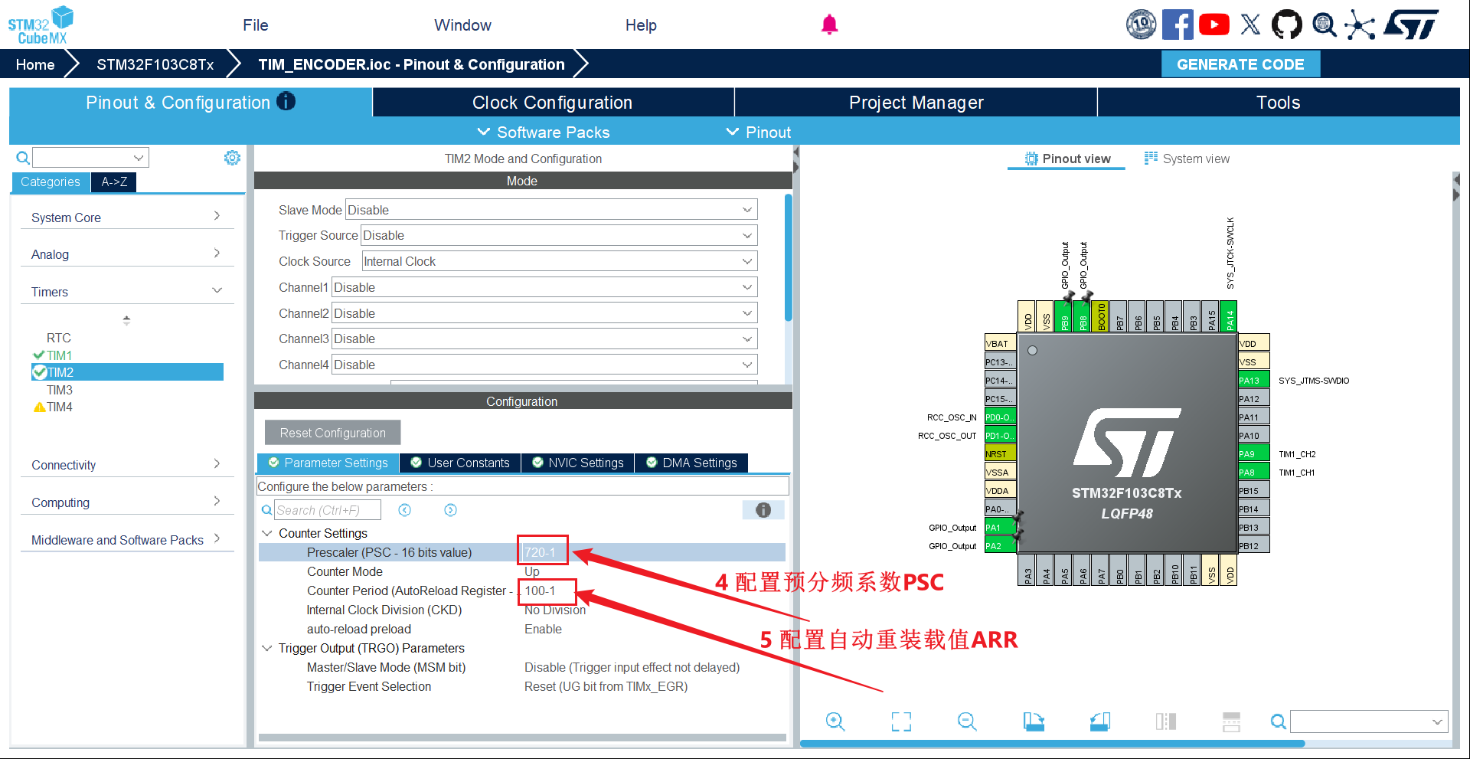Open the GitHub icon link
This screenshot has width=1470, height=759.
(x=1286, y=25)
